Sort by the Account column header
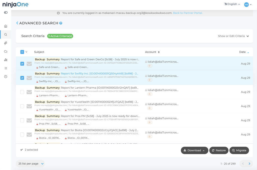Viewport: 257px width, 170px height. tap(152, 52)
